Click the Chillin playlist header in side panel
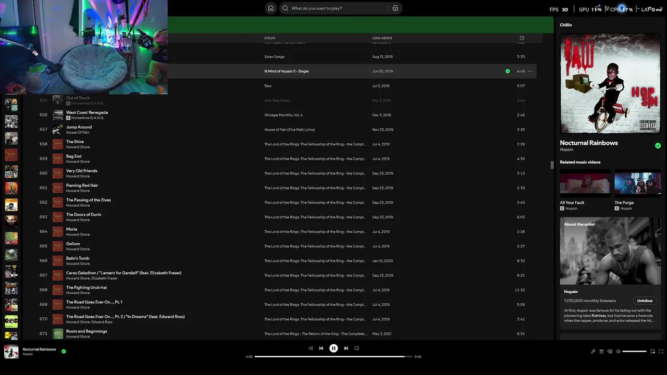Image resolution: width=667 pixels, height=375 pixels. click(x=566, y=25)
